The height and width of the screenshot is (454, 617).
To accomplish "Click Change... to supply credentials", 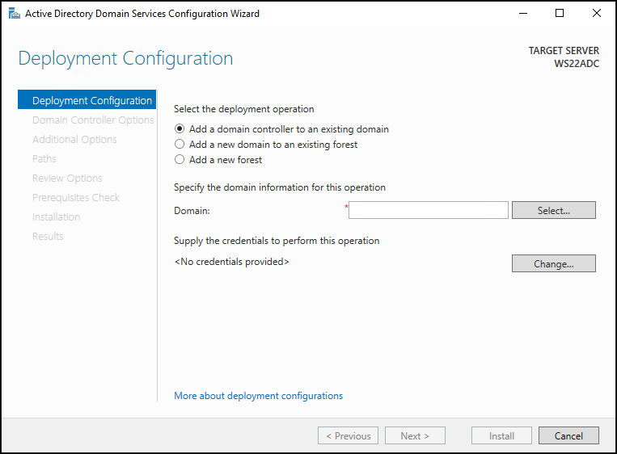I will point(554,263).
